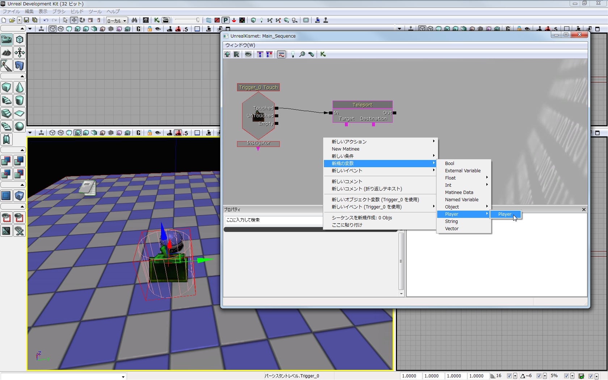Save the level with the floppy disk icon
Viewport: 608px width, 380px height.
tap(26, 20)
